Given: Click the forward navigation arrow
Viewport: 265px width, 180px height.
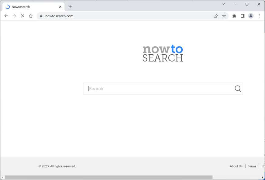Looking at the screenshot, I should (x=14, y=16).
